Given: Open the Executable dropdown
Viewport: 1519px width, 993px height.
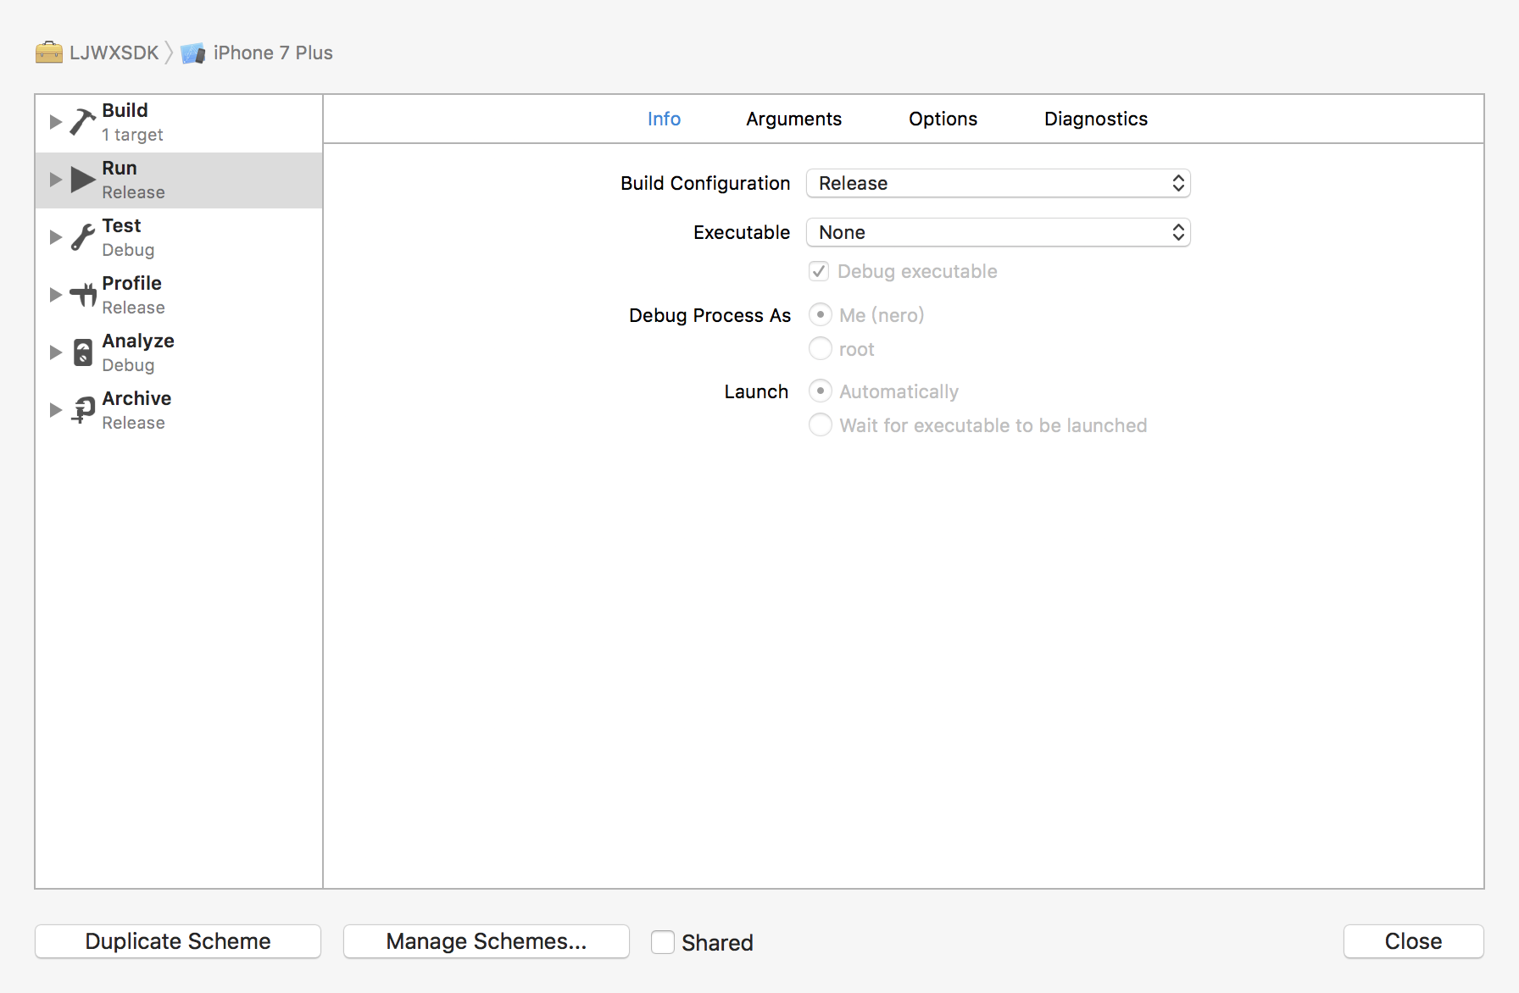Looking at the screenshot, I should click(x=998, y=232).
